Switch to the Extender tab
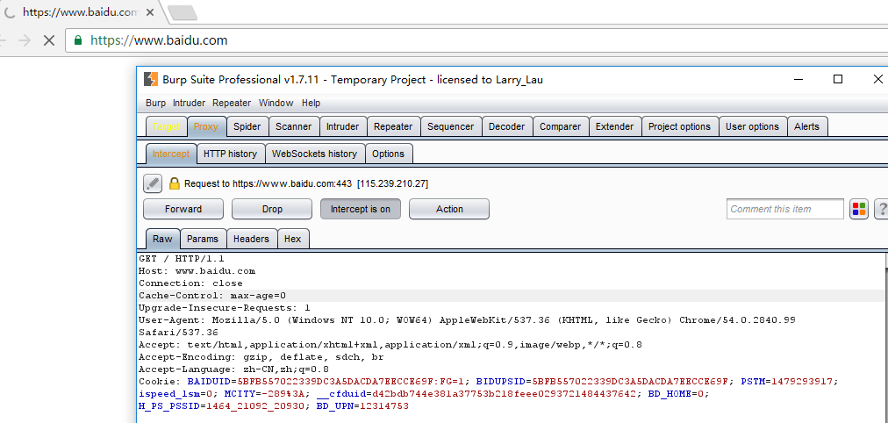888x423 pixels. 615,127
